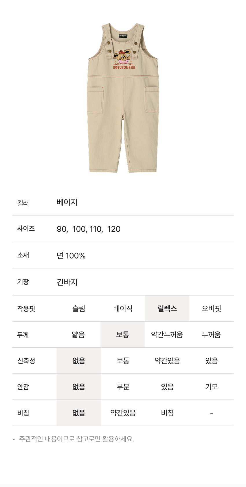Click the ROTOTOBEBE logo on the bib
Viewport: 246px width, 487px height.
point(124,67)
